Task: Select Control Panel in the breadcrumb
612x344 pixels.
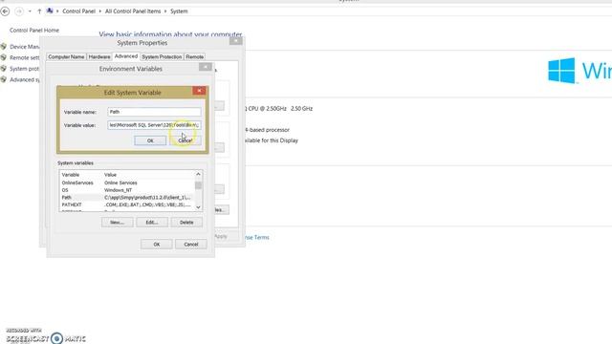Action: 78,11
